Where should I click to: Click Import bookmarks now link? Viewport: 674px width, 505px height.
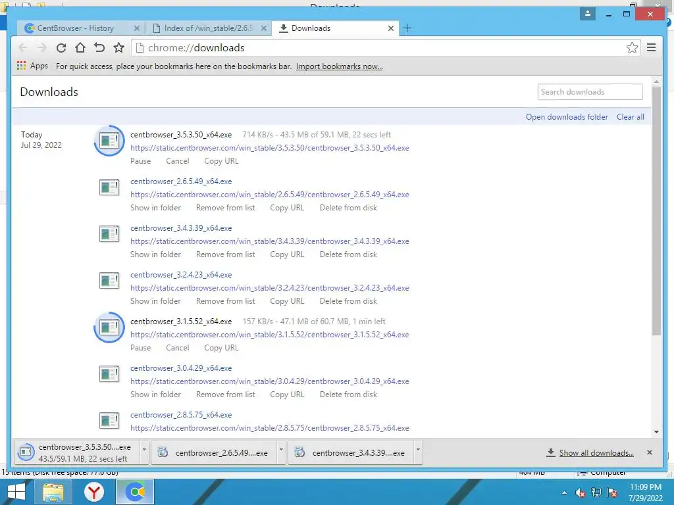pyautogui.click(x=339, y=66)
